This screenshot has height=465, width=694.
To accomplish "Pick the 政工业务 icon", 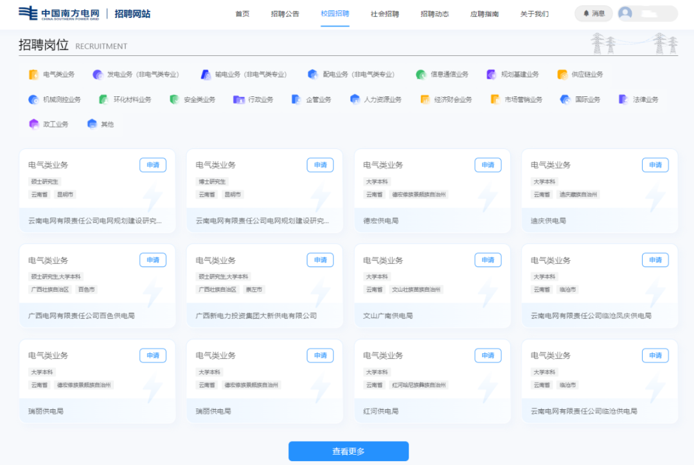I will pyautogui.click(x=33, y=125).
